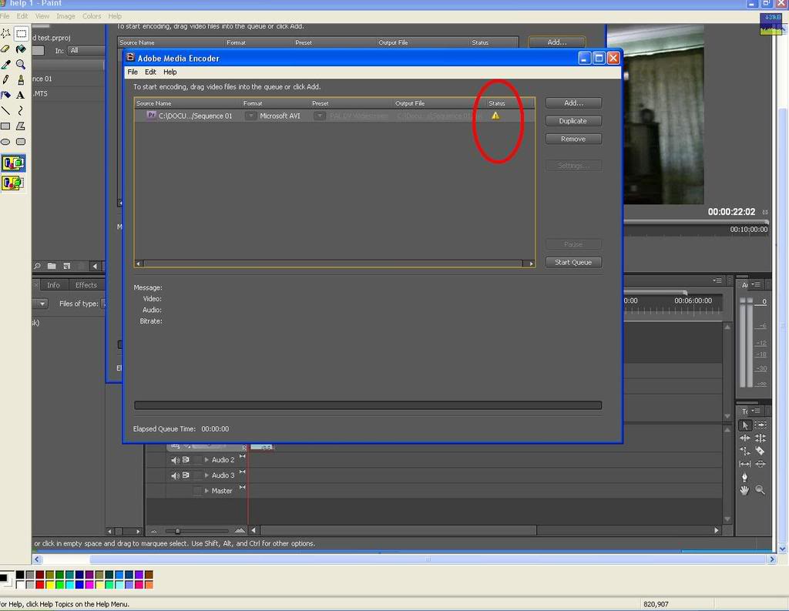Pick the Magnifier tool in Paint
The height and width of the screenshot is (611, 789).
point(21,64)
